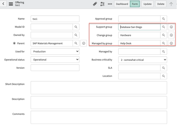177x126 pixels.
Task: Preview Support group record info icon
Action: click(171, 27)
